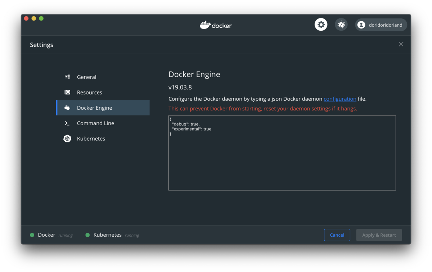Click the Command Line prompt icon
Viewport: 432px width, 272px height.
[67, 123]
